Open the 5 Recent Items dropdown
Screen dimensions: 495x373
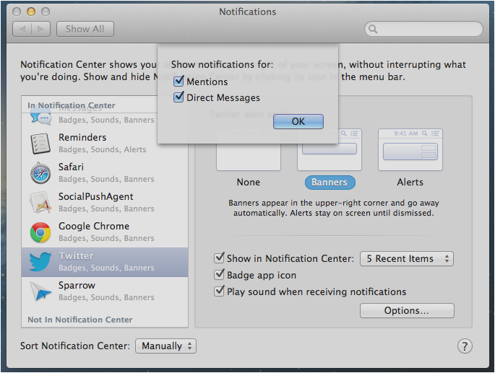tap(407, 258)
